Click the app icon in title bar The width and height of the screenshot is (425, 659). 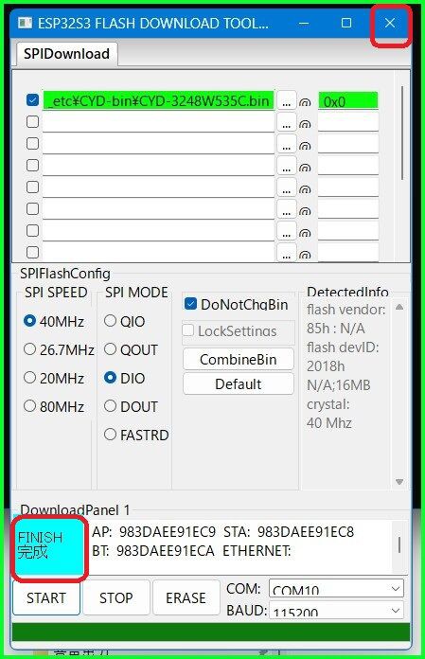click(26, 23)
